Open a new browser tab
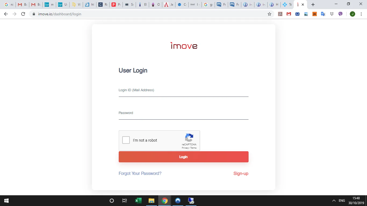The width and height of the screenshot is (367, 206). point(313,5)
